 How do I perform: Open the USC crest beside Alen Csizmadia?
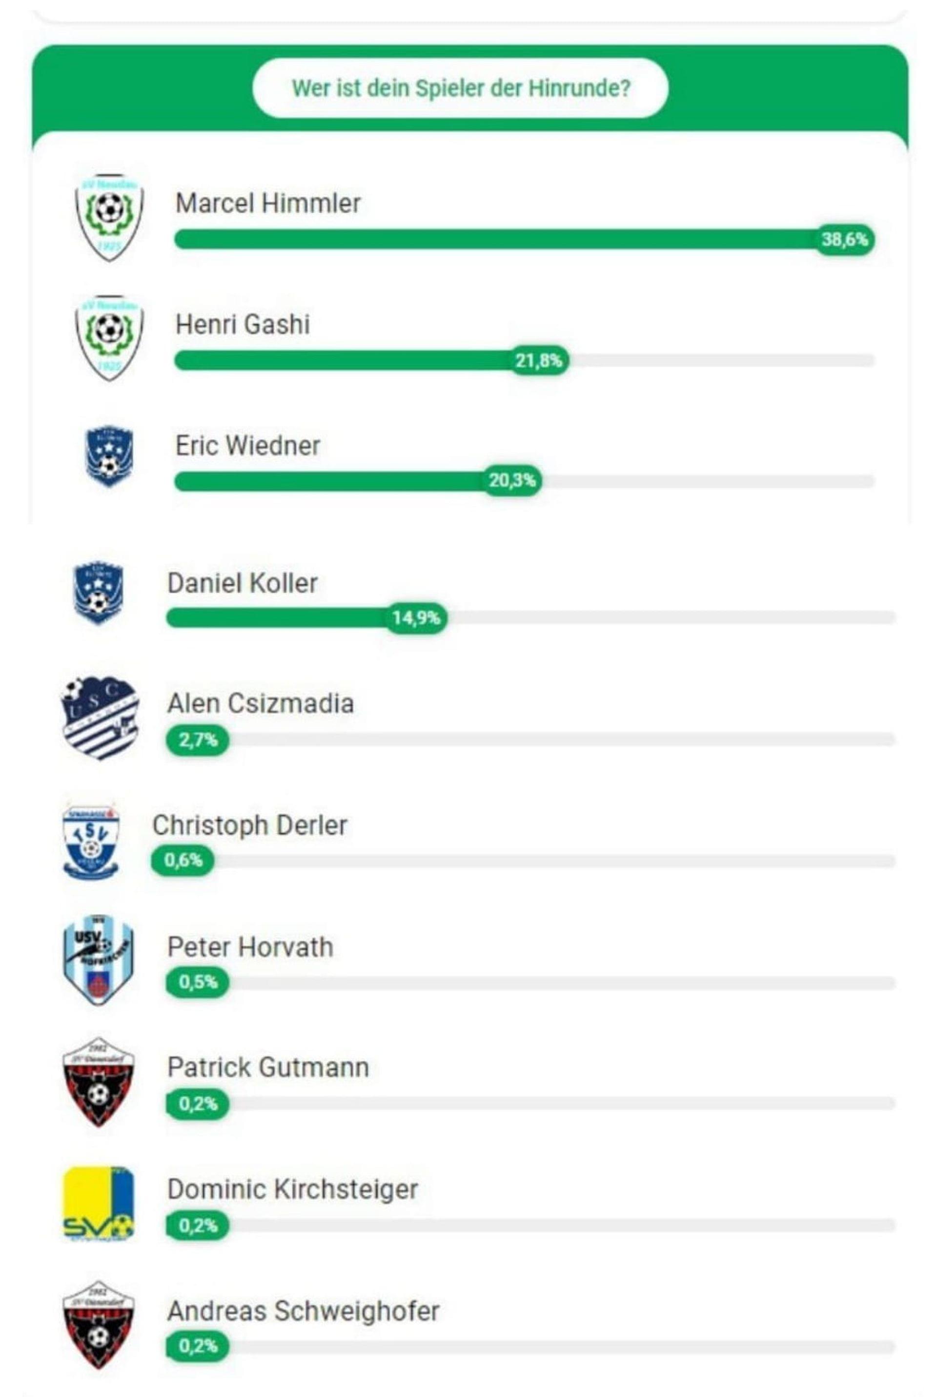coord(100,717)
